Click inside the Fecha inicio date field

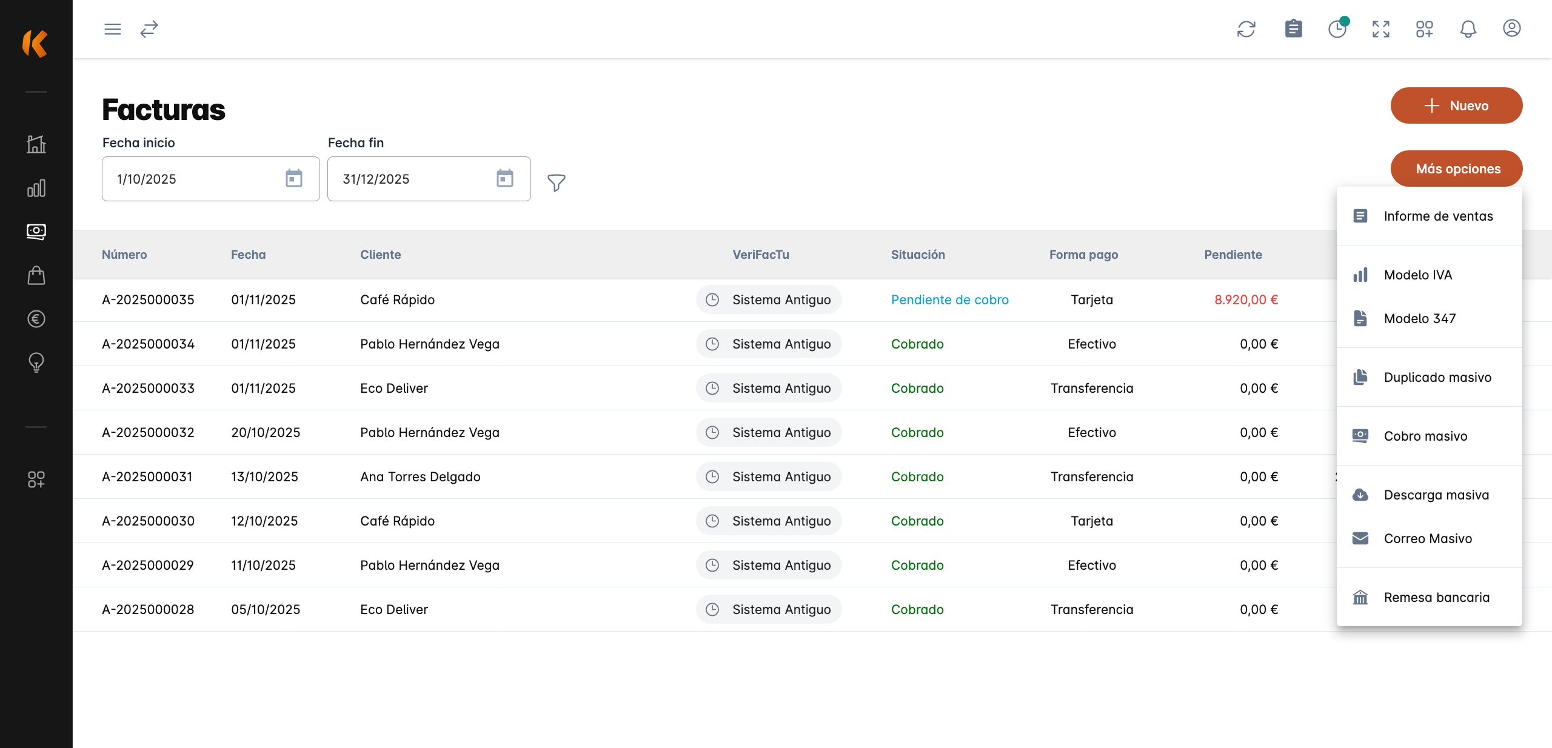coord(188,179)
